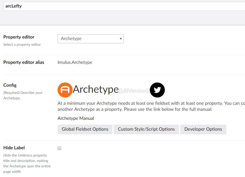
Task: Click the Hide Label description paragraph
Action: pos(27,163)
